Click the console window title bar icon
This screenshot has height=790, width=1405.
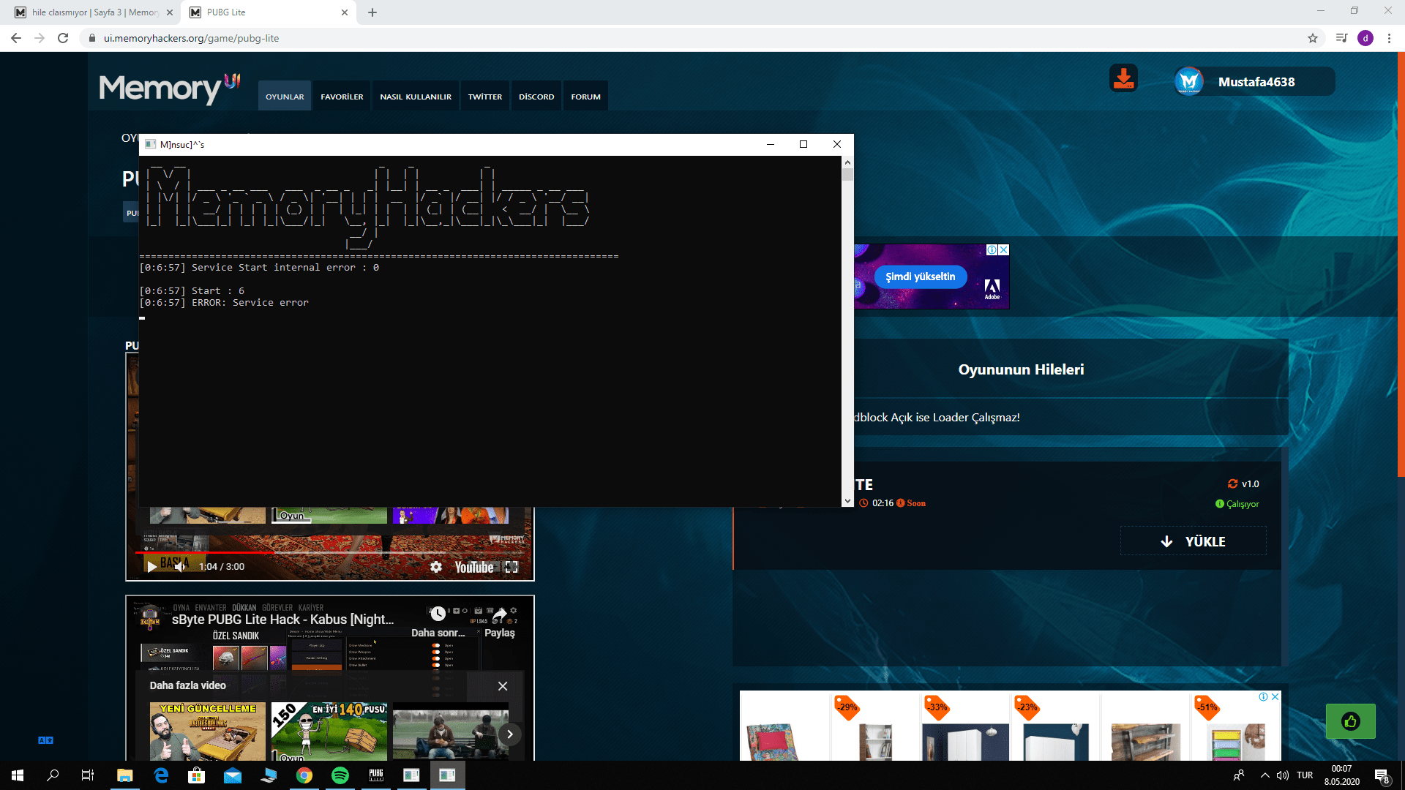pyautogui.click(x=150, y=144)
